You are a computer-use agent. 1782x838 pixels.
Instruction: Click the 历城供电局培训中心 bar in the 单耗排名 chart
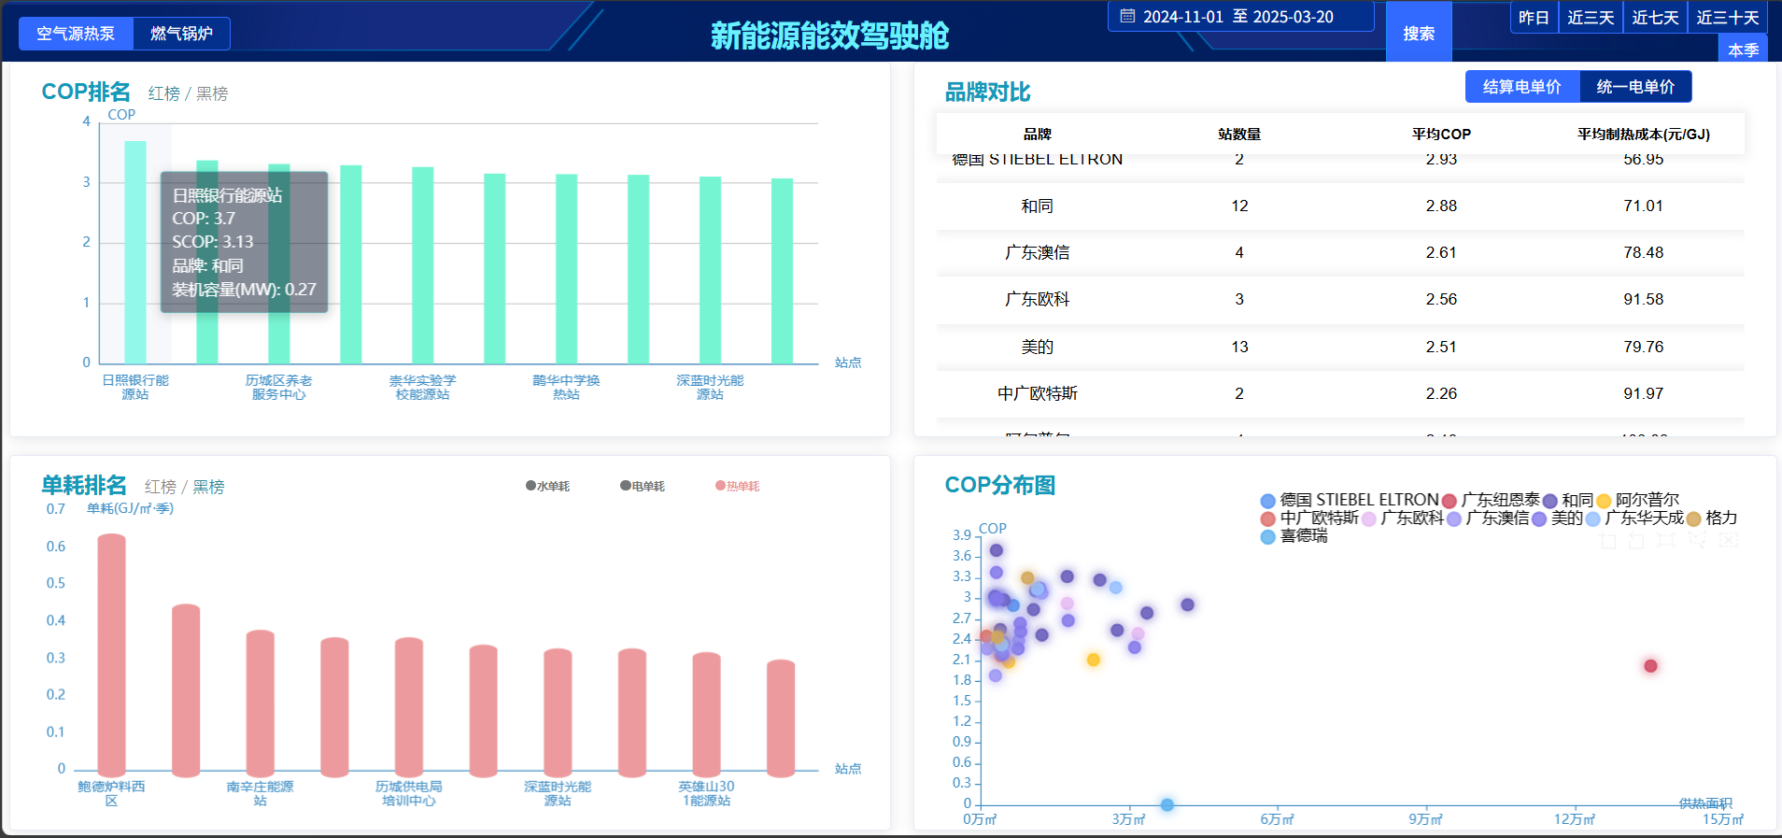[409, 707]
